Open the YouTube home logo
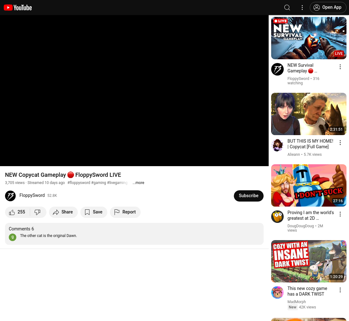Viewport: 349px width, 321px height. pyautogui.click(x=18, y=8)
